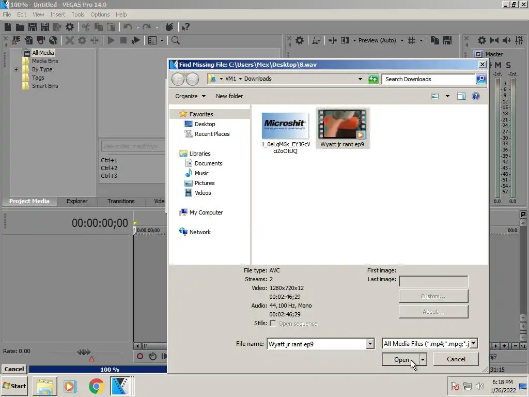This screenshot has width=529, height=397.
Task: Toggle the Split Screen View icon
Action: 345,40
